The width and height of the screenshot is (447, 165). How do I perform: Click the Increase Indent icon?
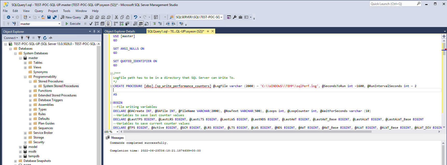tap(173, 24)
